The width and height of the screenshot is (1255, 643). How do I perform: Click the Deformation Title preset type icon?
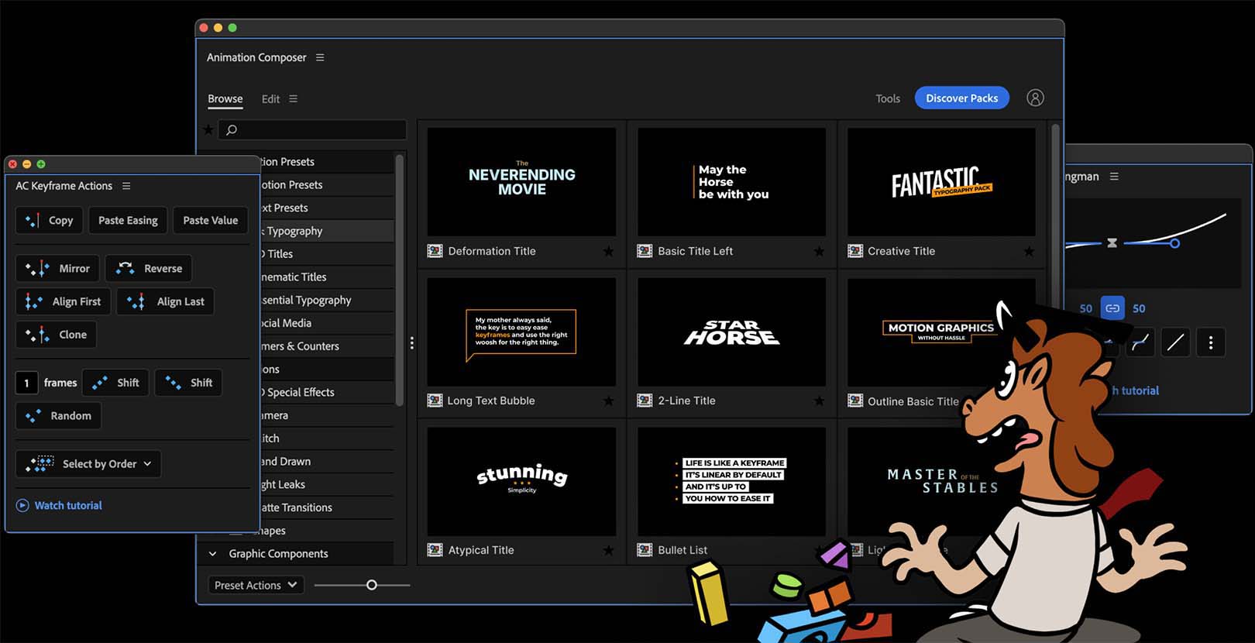(435, 251)
